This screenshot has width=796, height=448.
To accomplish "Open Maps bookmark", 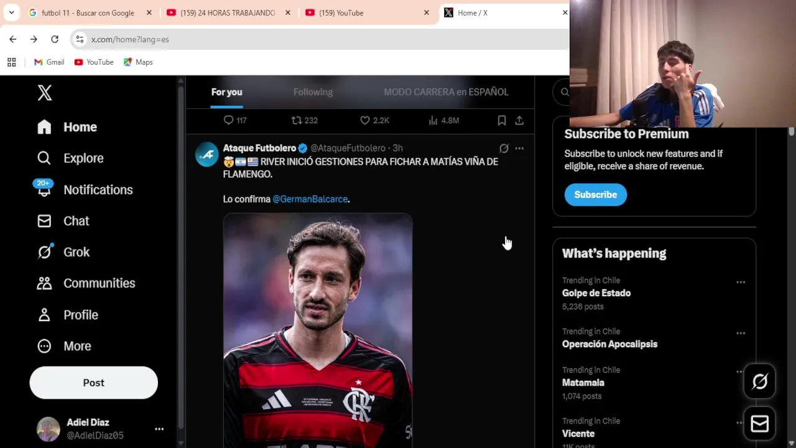I will pyautogui.click(x=138, y=62).
